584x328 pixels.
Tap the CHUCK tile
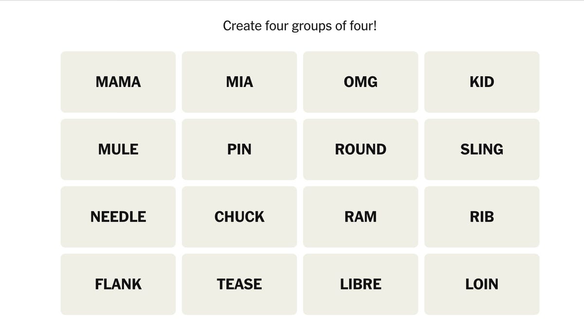pos(239,217)
